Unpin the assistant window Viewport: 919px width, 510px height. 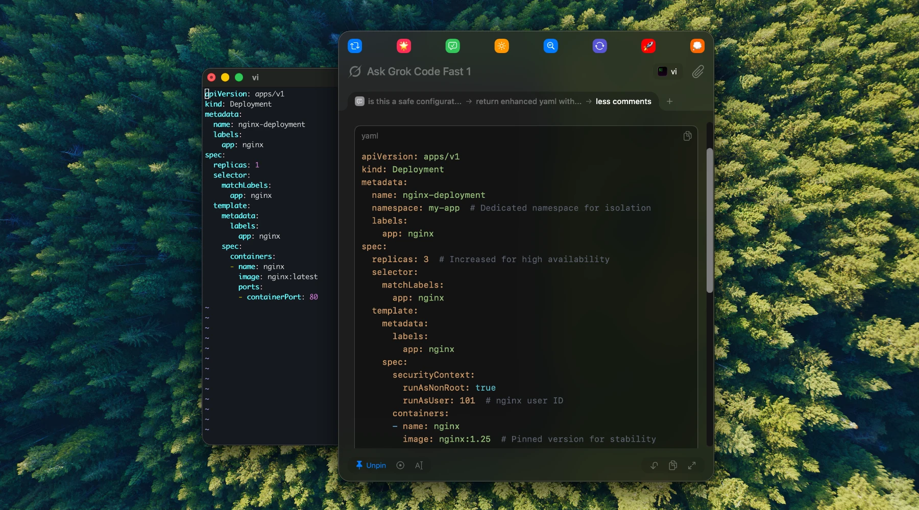[x=371, y=465]
